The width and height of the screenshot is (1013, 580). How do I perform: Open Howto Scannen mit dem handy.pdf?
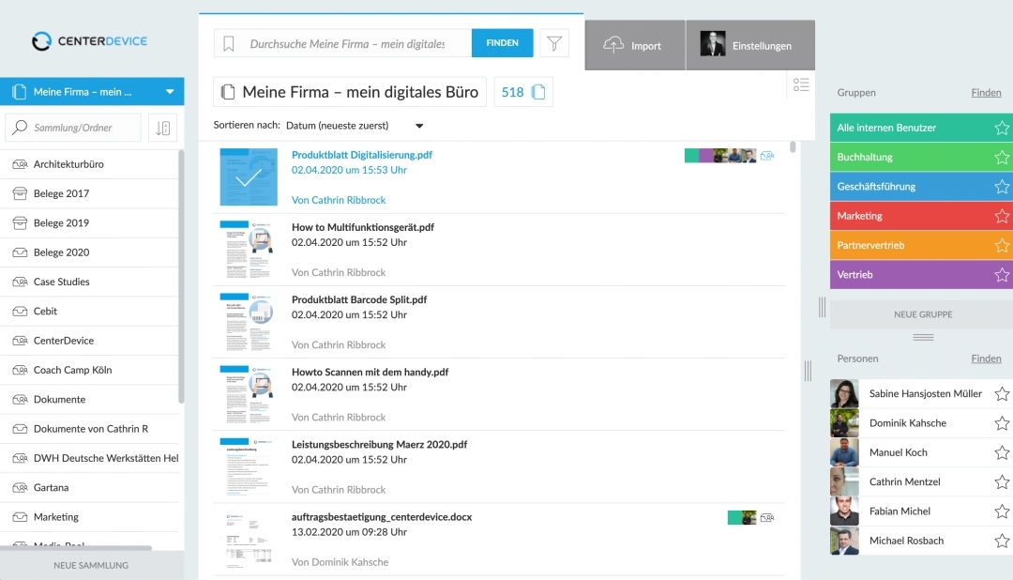pyautogui.click(x=370, y=373)
